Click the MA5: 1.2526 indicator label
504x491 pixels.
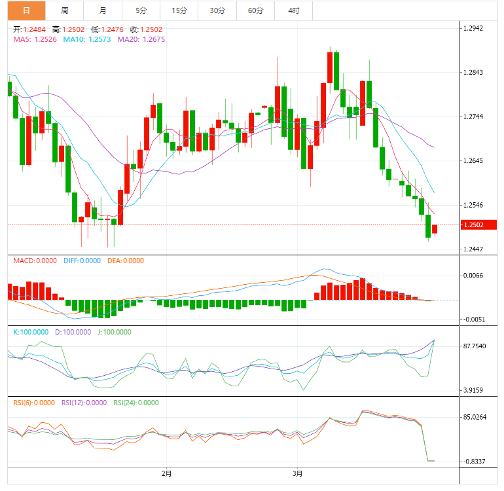[35, 39]
